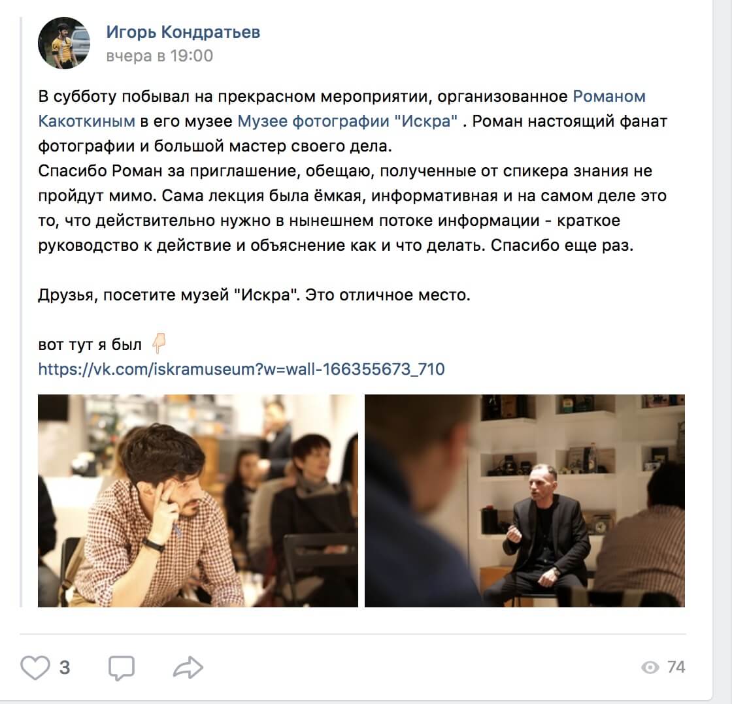Image resolution: width=732 pixels, height=704 pixels.
Task: Open photo of speaker in black jacket
Action: click(525, 501)
